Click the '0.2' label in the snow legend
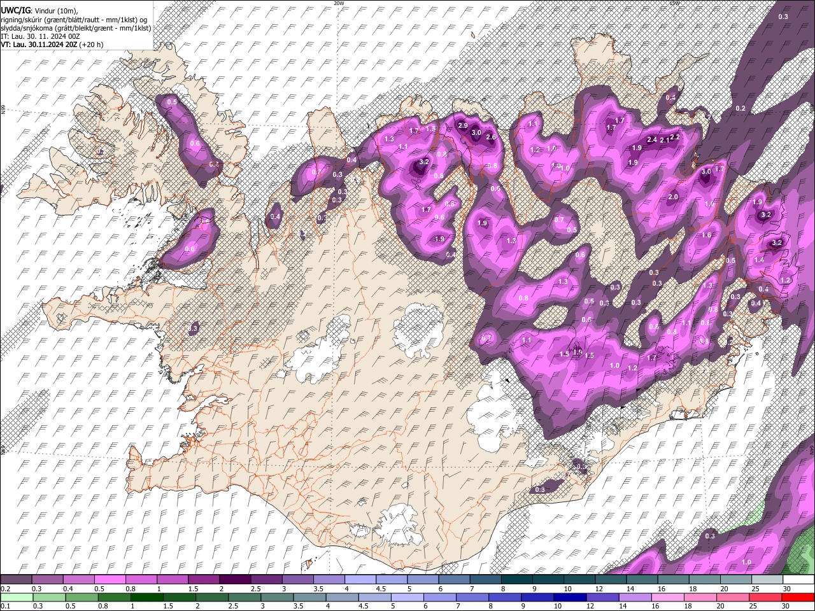This screenshot has width=815, height=611. coord(5,589)
